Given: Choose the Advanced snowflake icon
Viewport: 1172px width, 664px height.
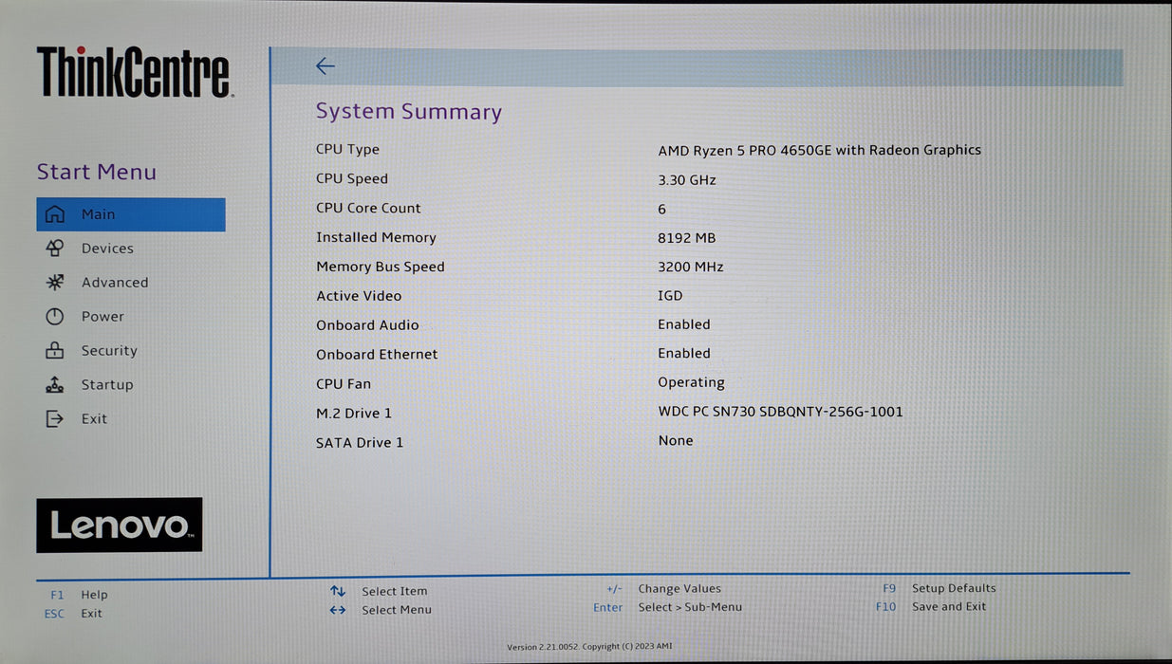Looking at the screenshot, I should [x=55, y=283].
